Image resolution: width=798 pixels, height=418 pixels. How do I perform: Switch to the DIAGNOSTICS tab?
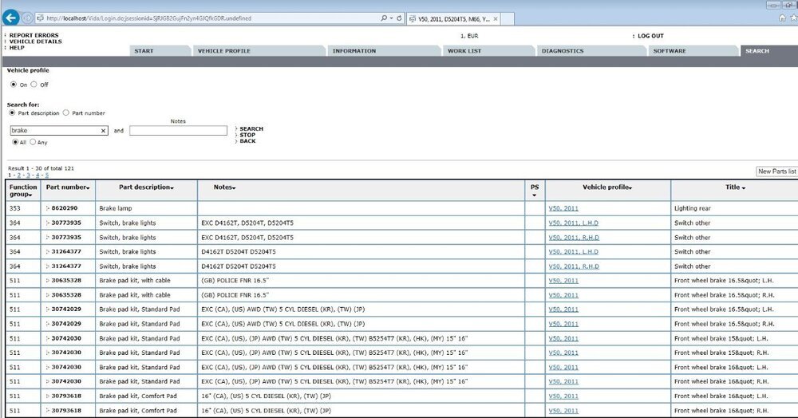[562, 51]
